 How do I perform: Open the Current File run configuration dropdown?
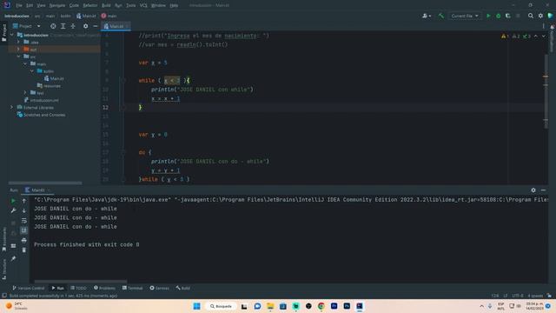click(x=465, y=16)
